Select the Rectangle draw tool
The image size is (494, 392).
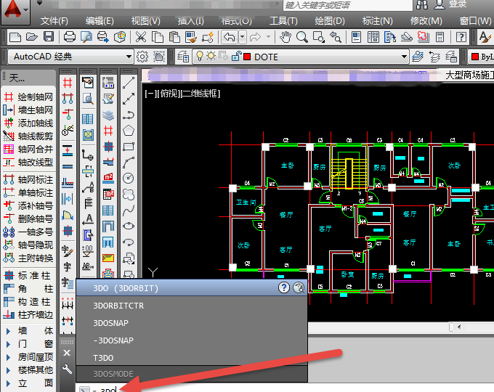[129, 147]
